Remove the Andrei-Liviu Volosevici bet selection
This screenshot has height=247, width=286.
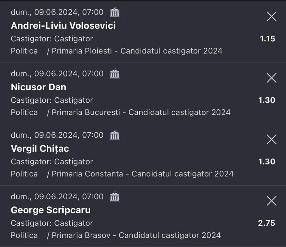click(271, 16)
